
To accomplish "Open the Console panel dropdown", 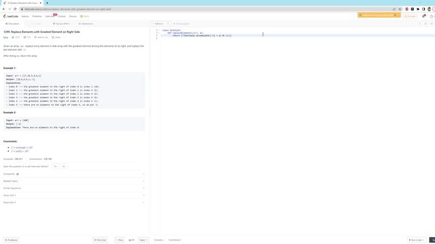I will 159,240.
